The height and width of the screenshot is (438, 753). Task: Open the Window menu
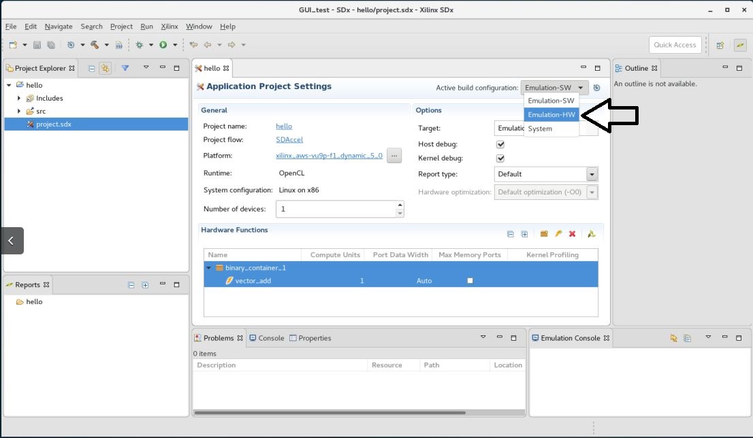[x=199, y=27]
